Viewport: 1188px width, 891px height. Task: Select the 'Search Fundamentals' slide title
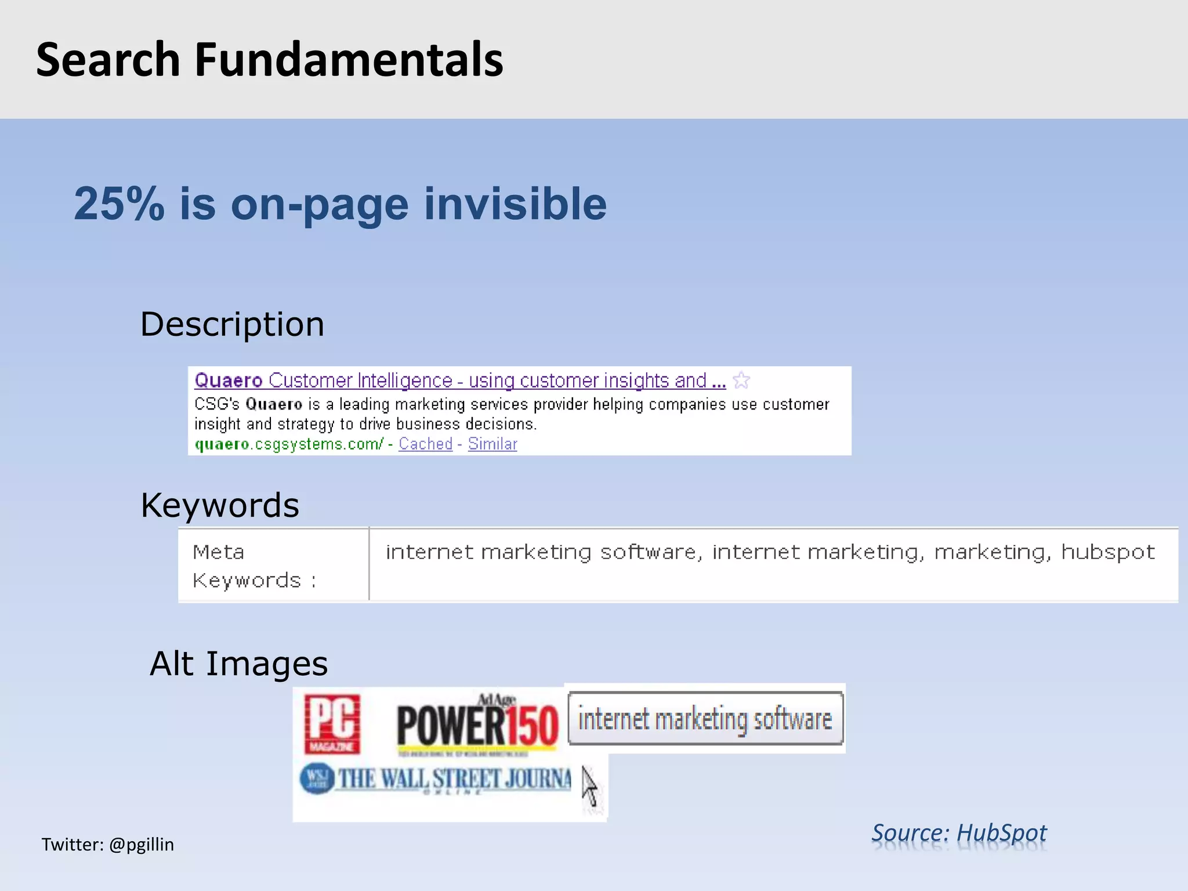270,59
